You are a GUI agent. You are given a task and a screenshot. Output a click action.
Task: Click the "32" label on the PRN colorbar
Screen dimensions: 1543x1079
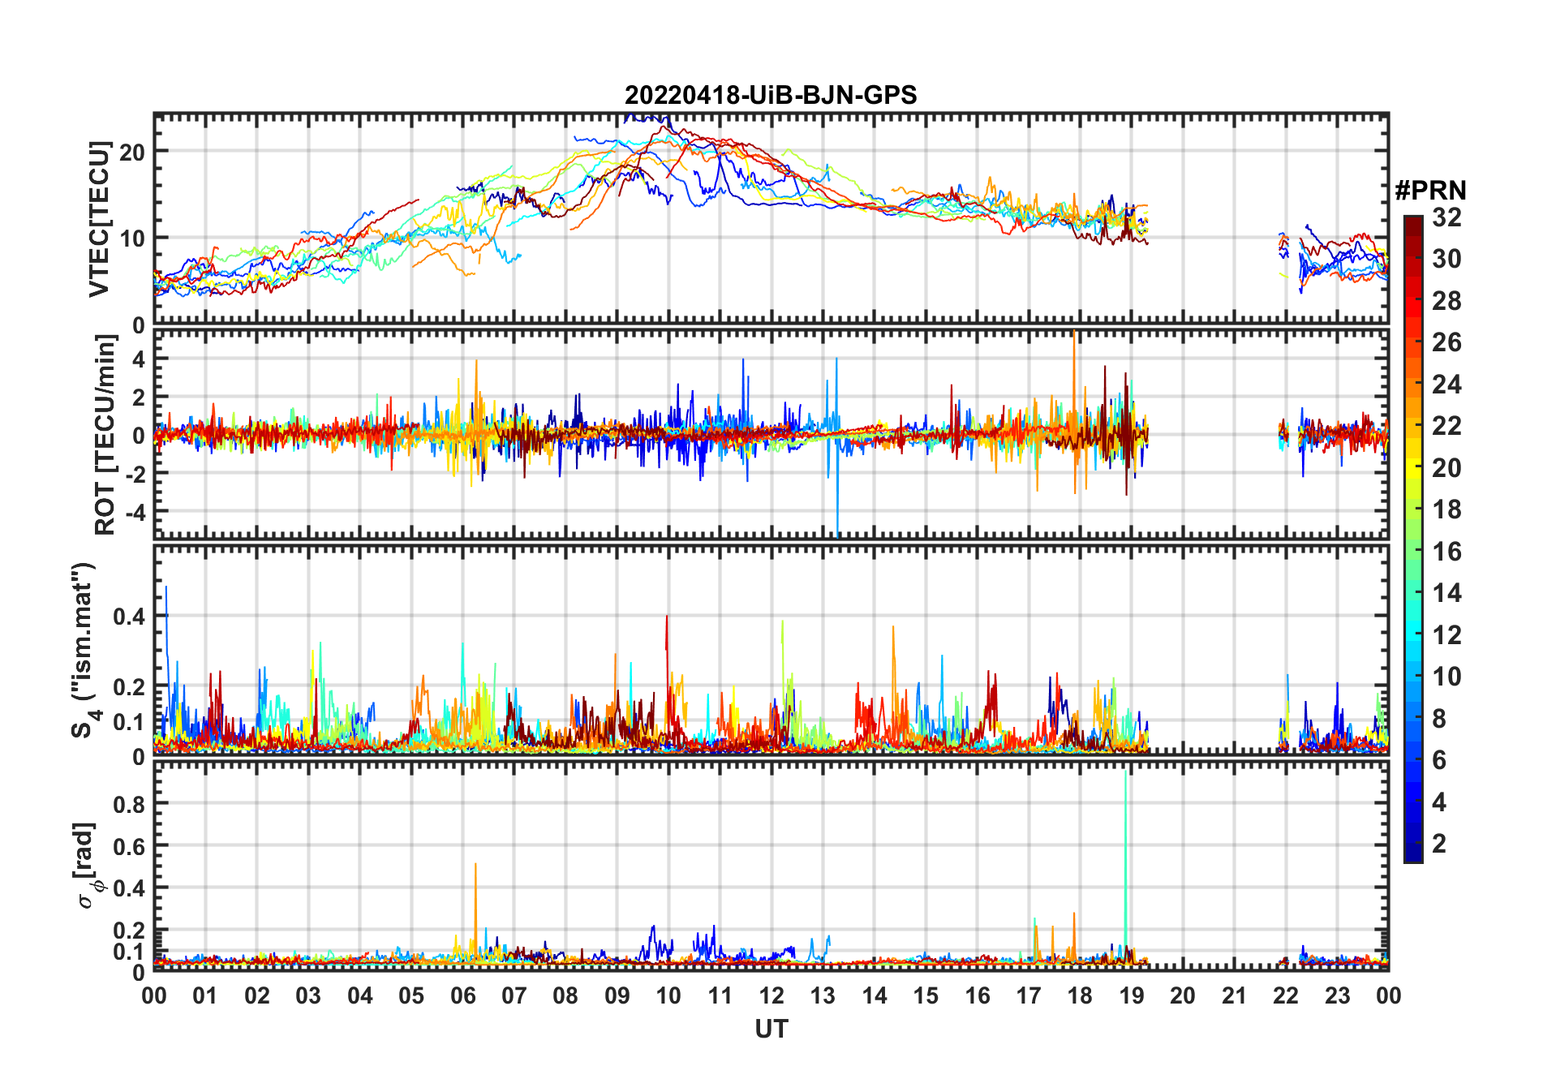pos(1446,217)
